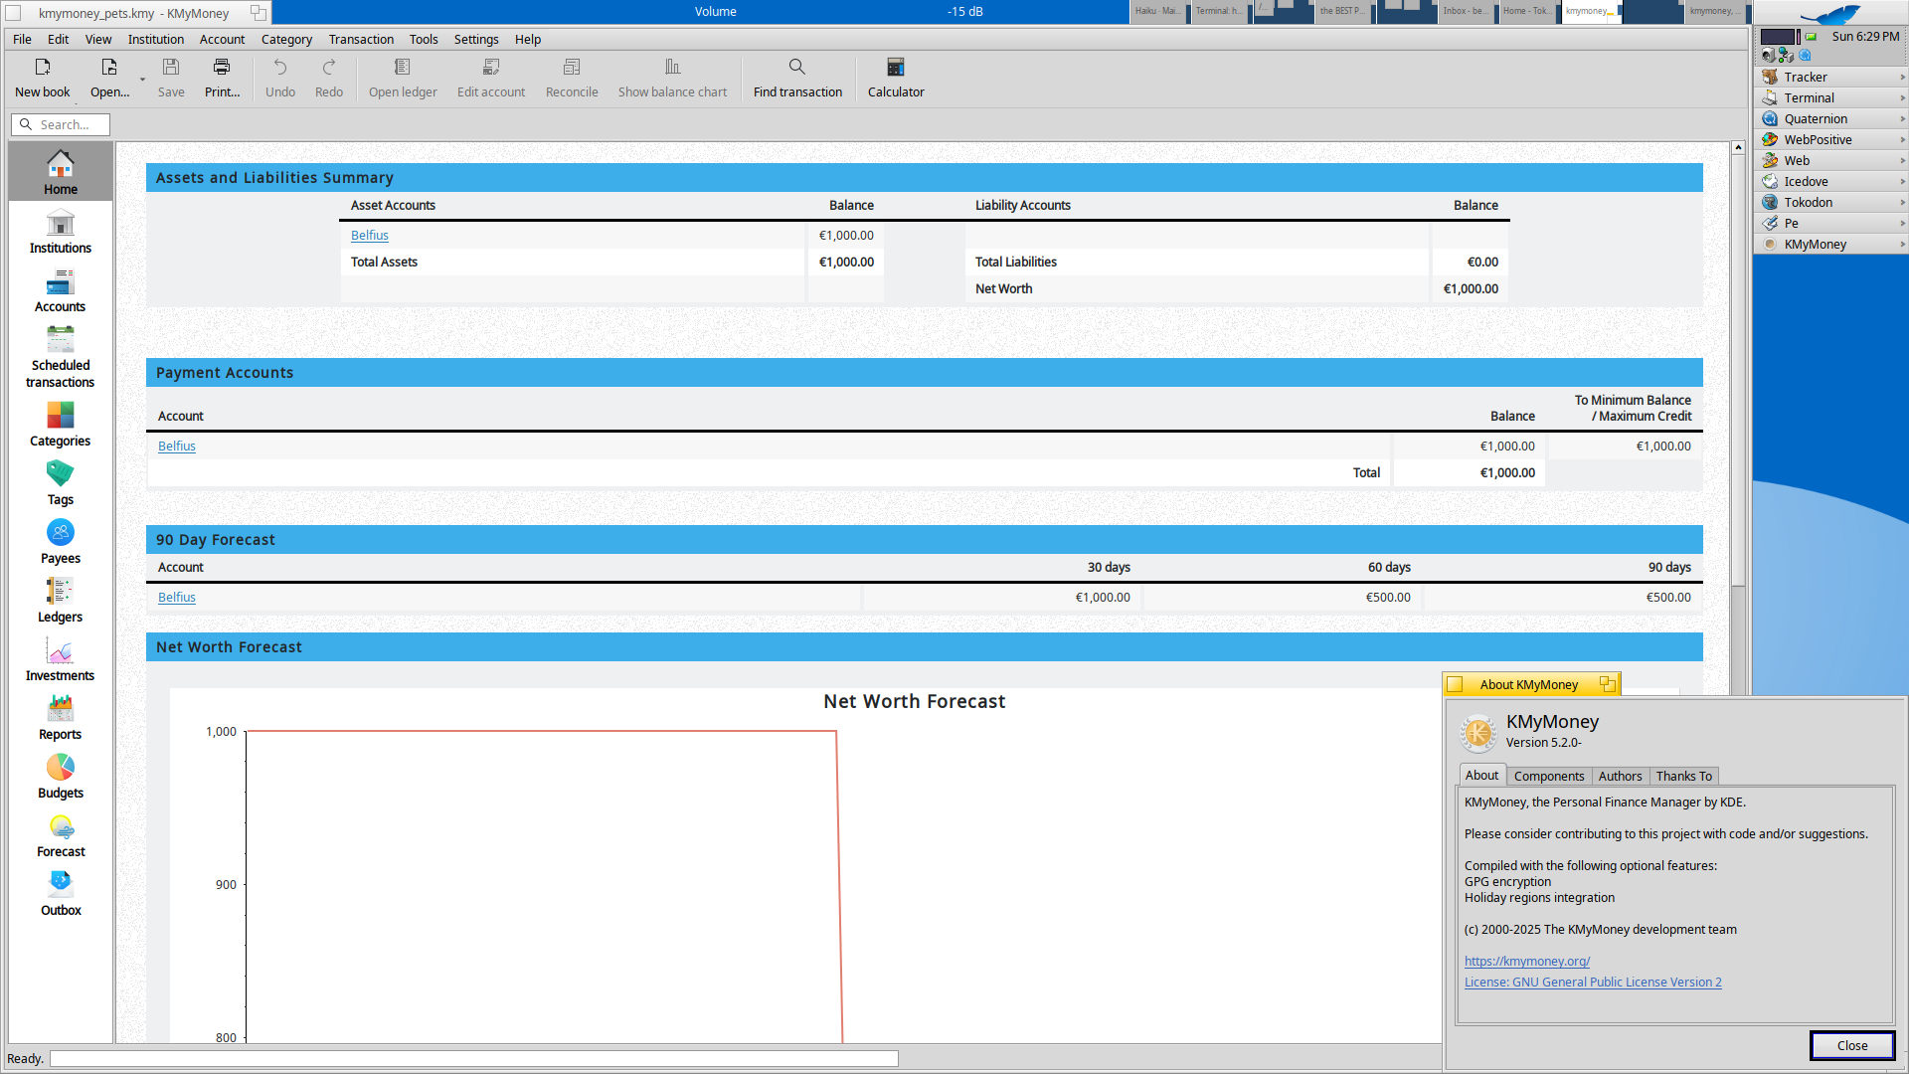Close the About KMyMoney dialog
This screenshot has height=1074, width=1909.
[1851, 1045]
